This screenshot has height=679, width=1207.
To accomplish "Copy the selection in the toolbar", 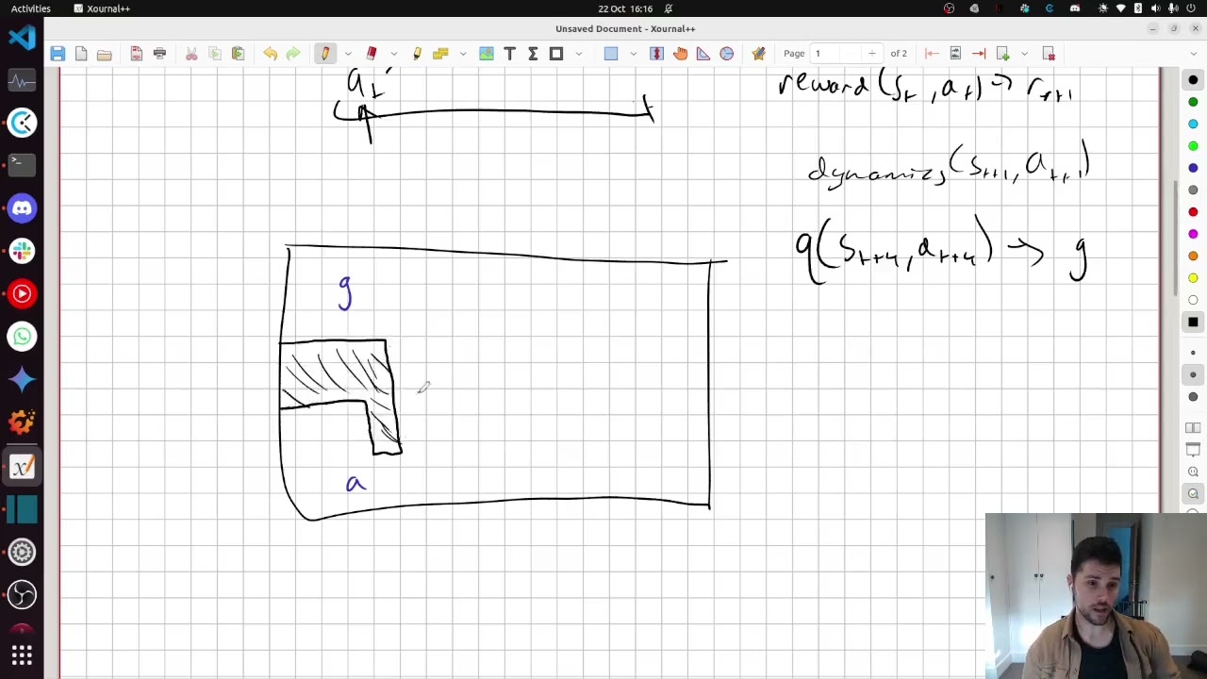I will tap(214, 54).
